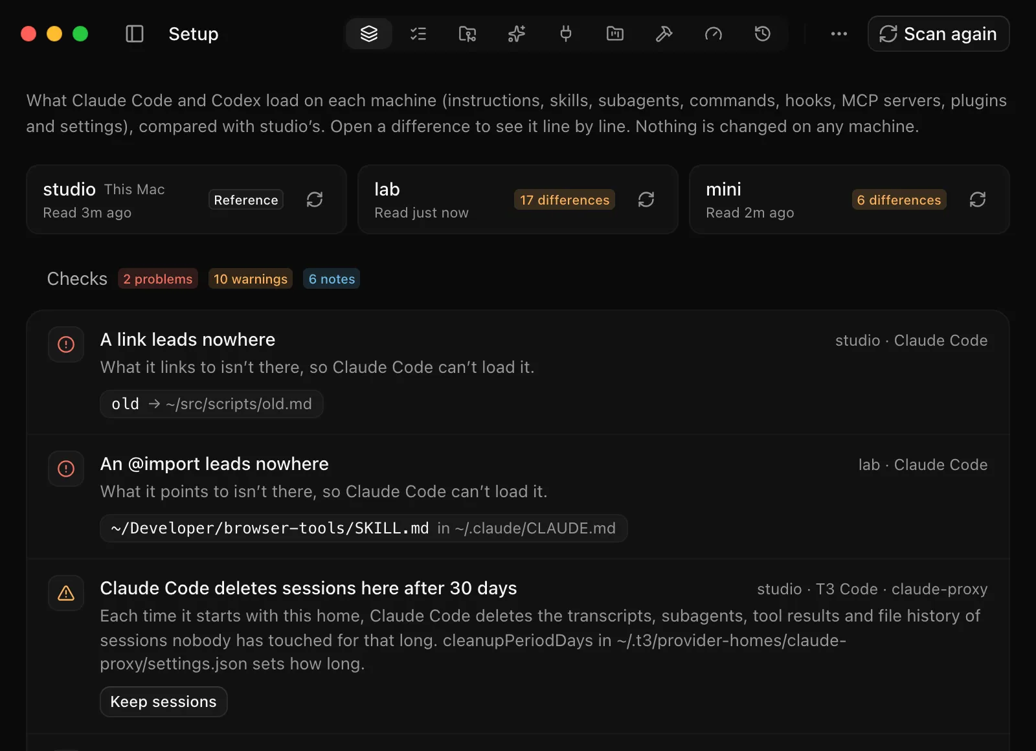Click the Checks section heading
This screenshot has width=1036, height=751.
tap(77, 278)
